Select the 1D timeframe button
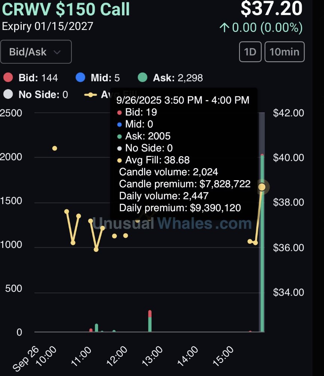The image size is (324, 376). pos(250,52)
